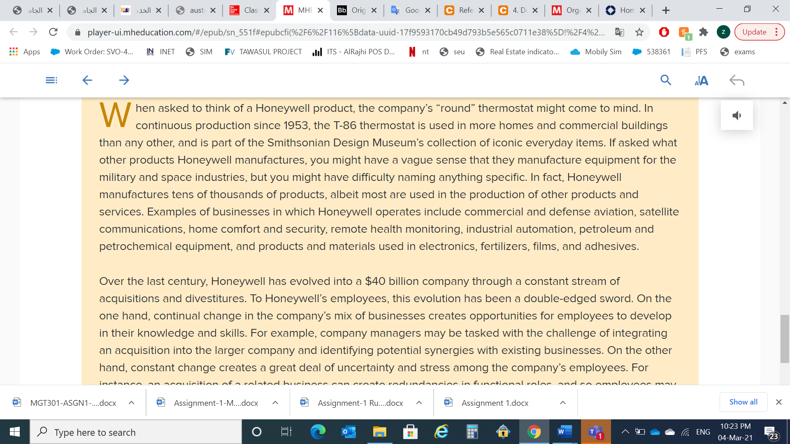Click the Update Chrome button
The image size is (790, 444).
pos(760,32)
